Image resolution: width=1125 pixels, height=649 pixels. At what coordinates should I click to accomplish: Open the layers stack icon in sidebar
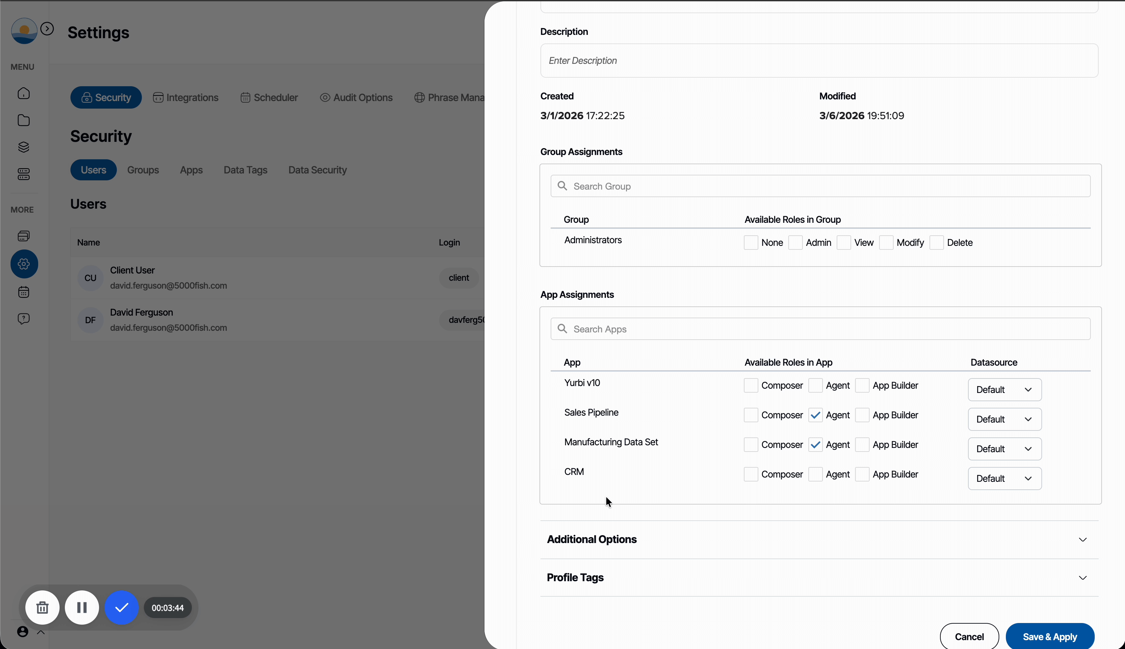(24, 147)
